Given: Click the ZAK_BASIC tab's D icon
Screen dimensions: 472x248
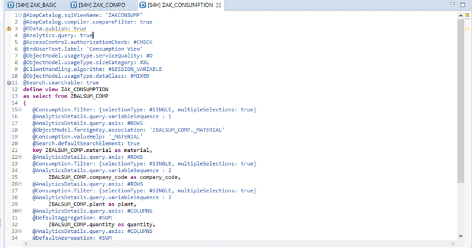Looking at the screenshot, I should (x=11, y=5).
